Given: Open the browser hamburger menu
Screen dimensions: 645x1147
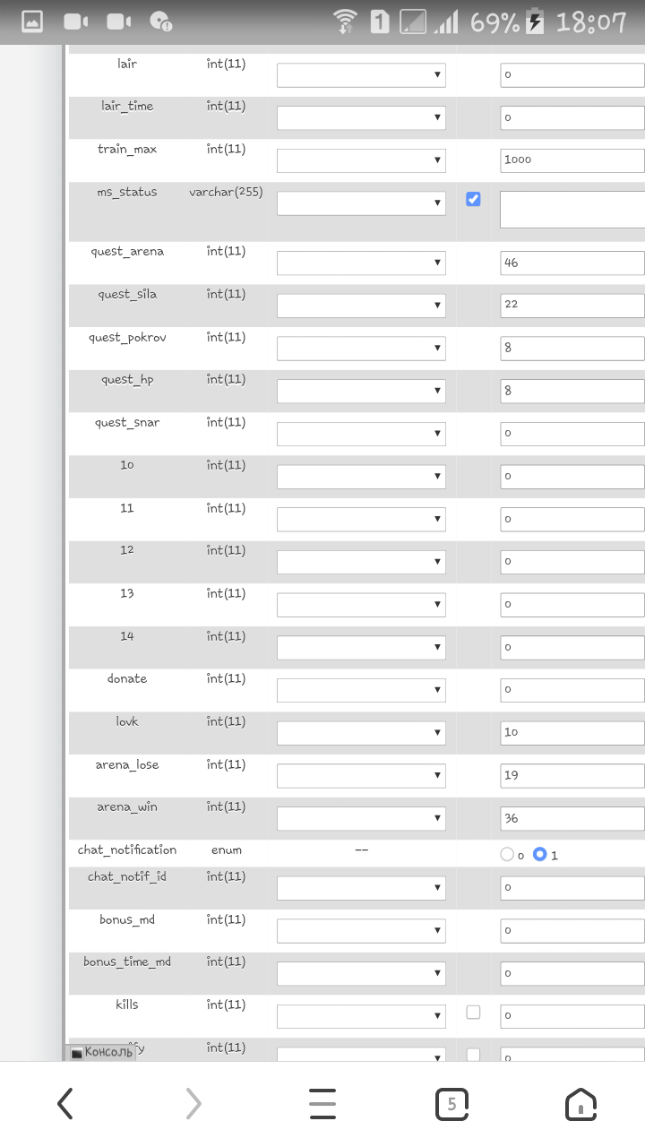Looking at the screenshot, I should point(322,1104).
